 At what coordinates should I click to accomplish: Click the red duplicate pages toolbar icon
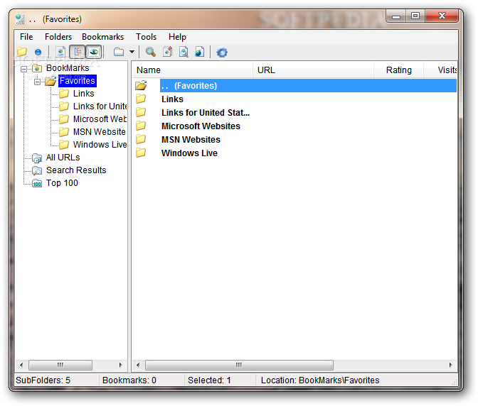(167, 52)
